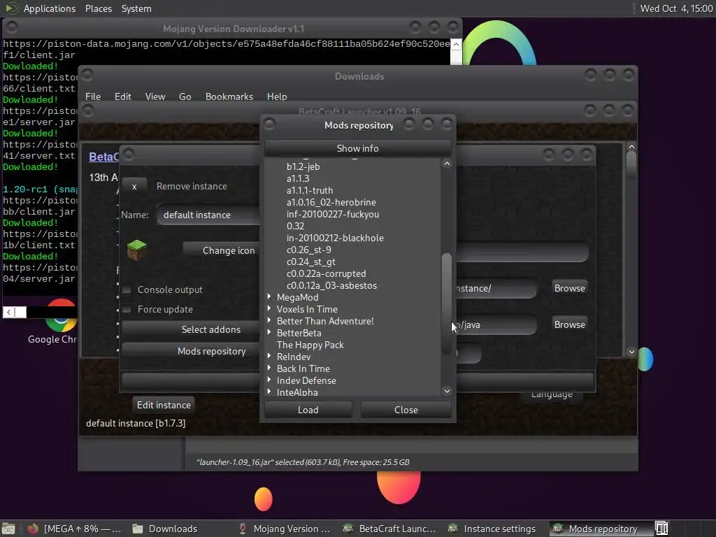Open the Help menu in Downloads
Image resolution: width=716 pixels, height=537 pixels.
tap(277, 96)
